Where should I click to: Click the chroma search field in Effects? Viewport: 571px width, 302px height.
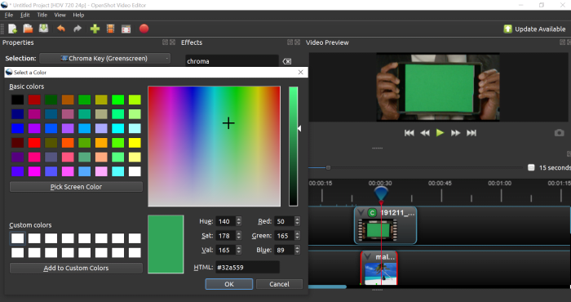point(232,61)
